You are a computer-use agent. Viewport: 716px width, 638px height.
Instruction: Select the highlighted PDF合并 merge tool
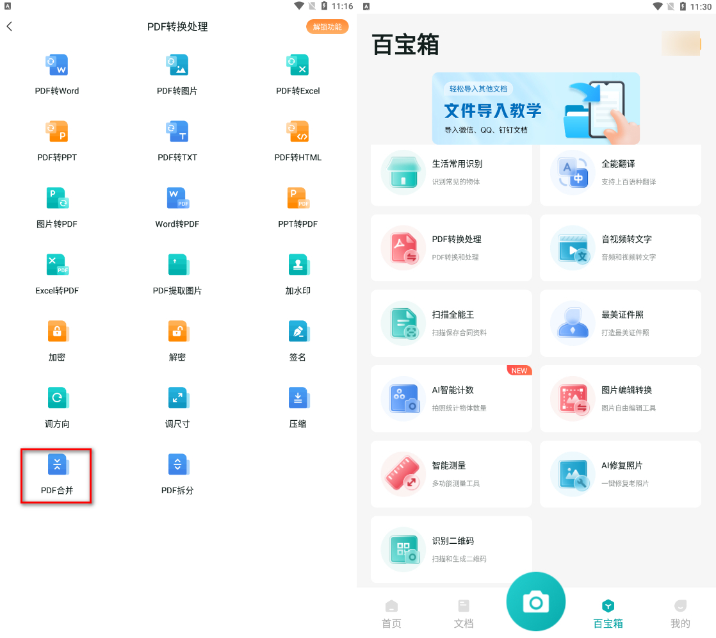point(56,475)
